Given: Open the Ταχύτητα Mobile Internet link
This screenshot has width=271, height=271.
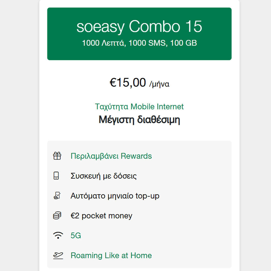Looking at the screenshot, I should click(139, 107).
